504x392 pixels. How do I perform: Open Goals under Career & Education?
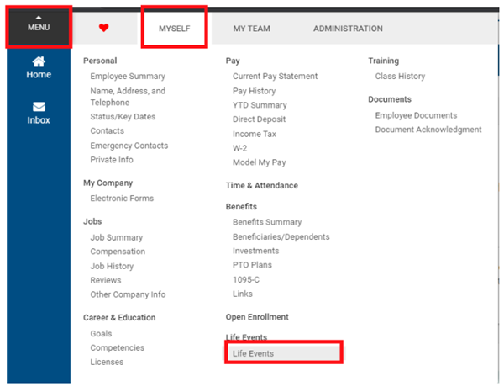tap(101, 334)
